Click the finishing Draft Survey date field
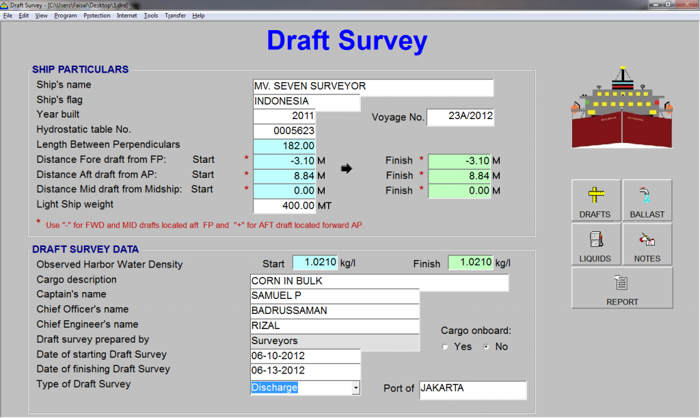Viewport: 700px width, 418px height. 305,371
